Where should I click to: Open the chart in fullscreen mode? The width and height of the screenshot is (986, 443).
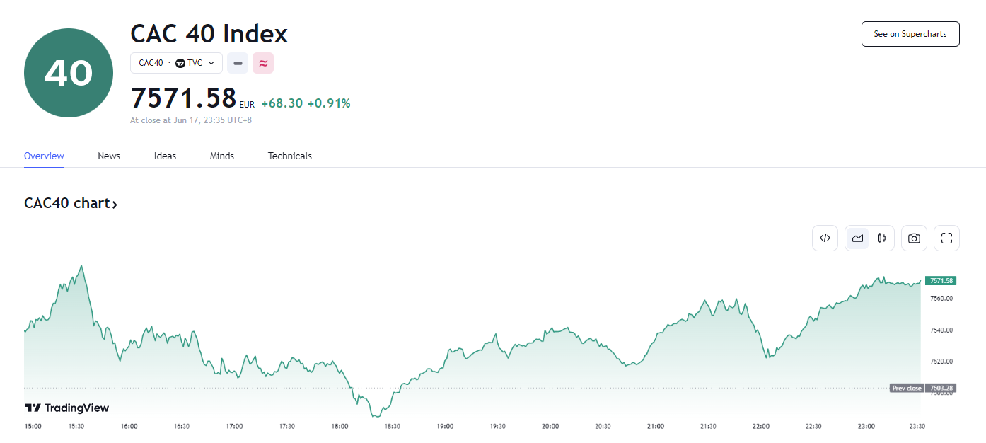point(946,238)
